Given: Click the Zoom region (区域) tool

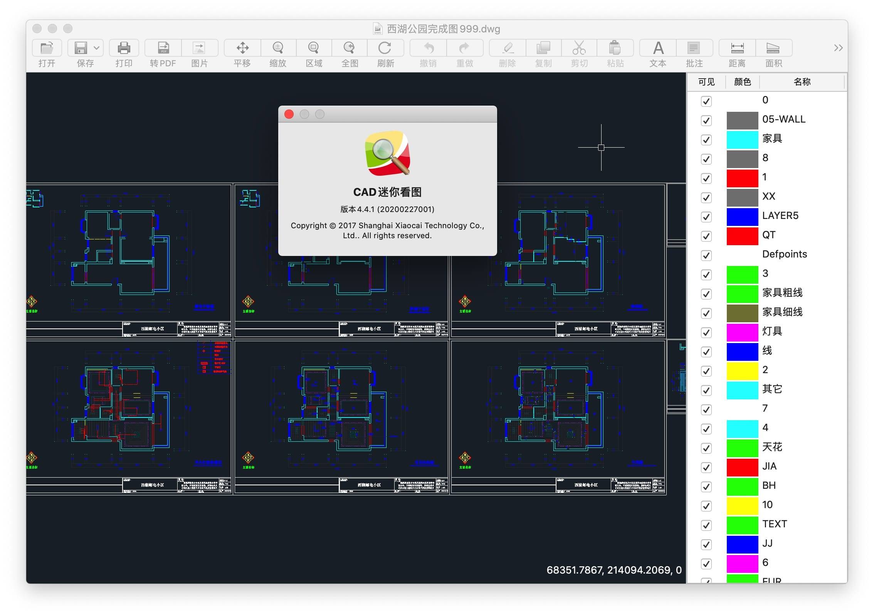Looking at the screenshot, I should (314, 48).
